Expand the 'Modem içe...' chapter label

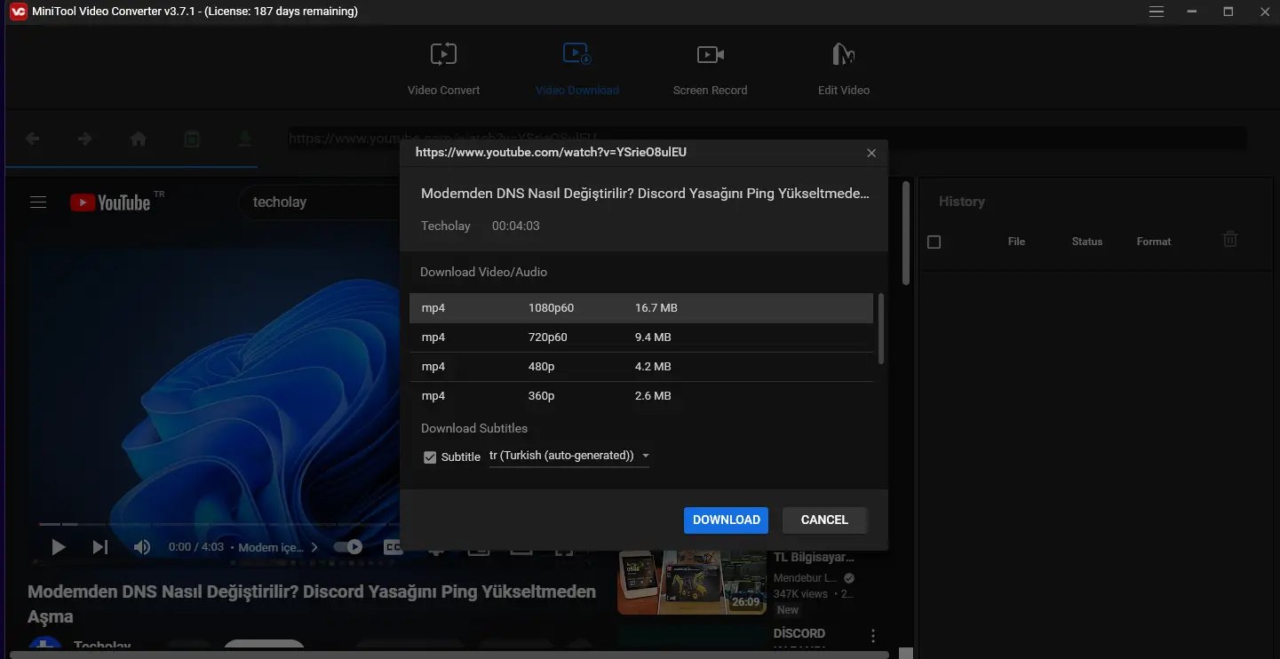[278, 547]
